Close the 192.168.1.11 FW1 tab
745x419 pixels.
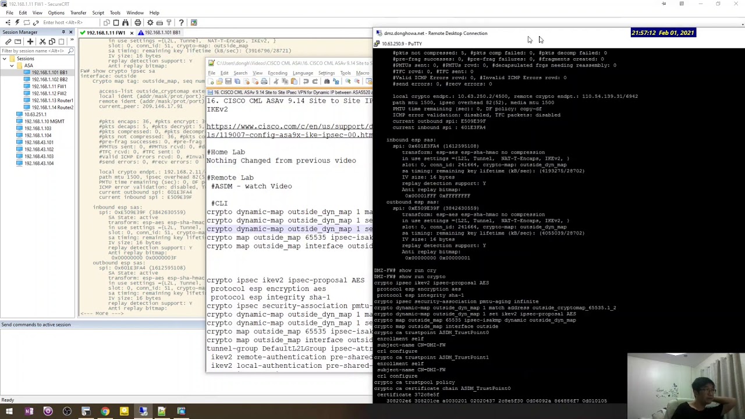(131, 33)
